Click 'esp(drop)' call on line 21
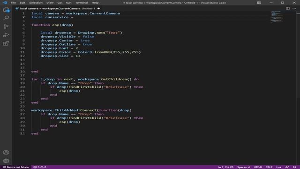300x169 pixels. [70, 91]
